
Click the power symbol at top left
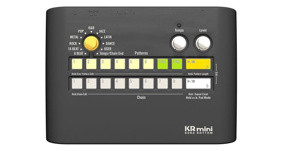(74, 13)
